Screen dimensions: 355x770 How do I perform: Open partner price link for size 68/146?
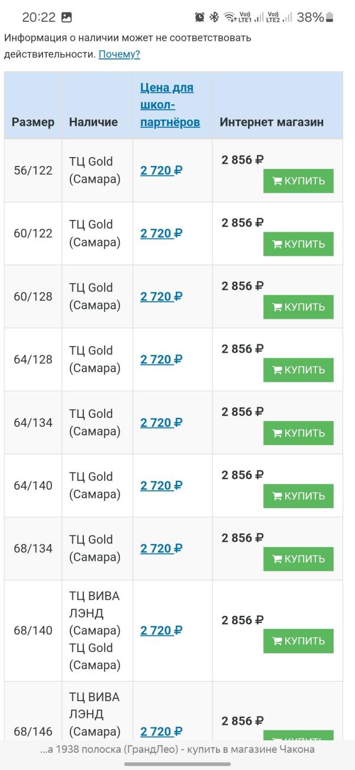161,731
